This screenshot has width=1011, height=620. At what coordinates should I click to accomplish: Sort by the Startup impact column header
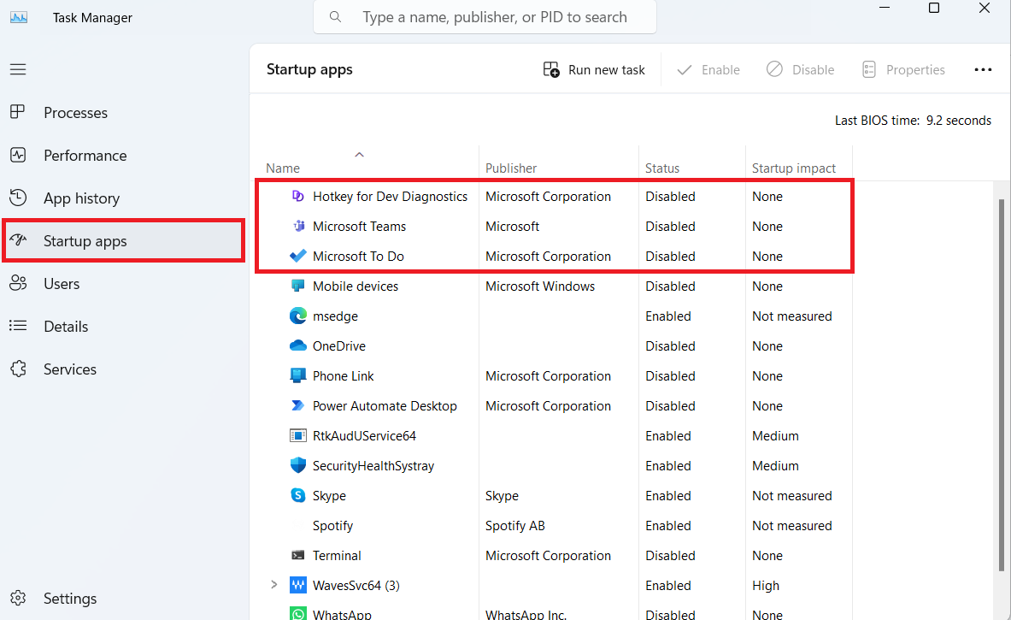coord(794,168)
